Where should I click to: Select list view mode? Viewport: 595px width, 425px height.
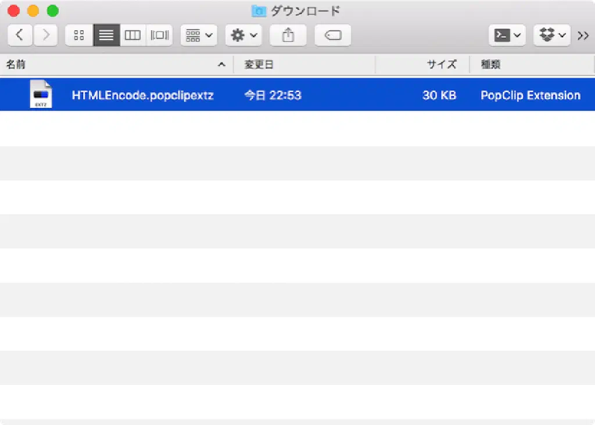point(106,35)
